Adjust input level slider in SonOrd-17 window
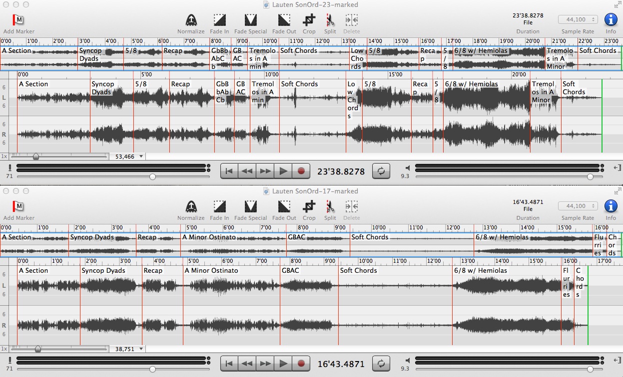 coord(152,369)
